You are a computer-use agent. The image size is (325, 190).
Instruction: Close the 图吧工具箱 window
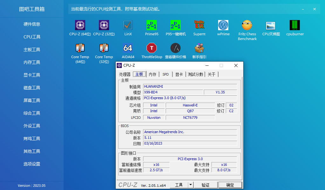tap(315, 9)
